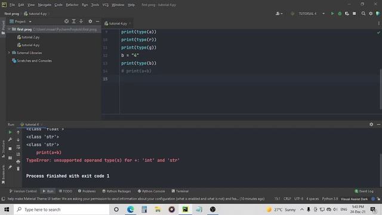The width and height of the screenshot is (382, 215).
Task: Toggle scroll to end in Run console
Action: click(x=19, y=154)
